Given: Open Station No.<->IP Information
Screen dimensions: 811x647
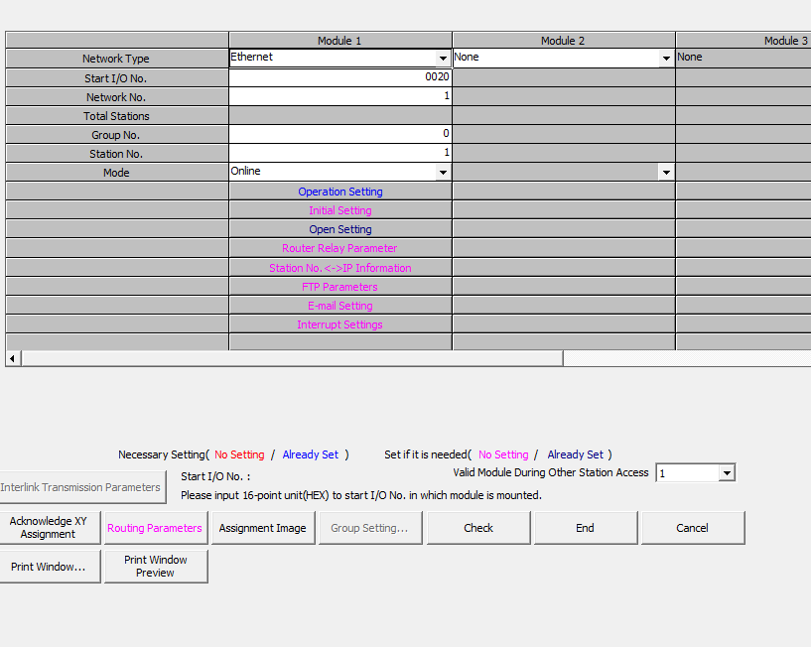Looking at the screenshot, I should [340, 268].
